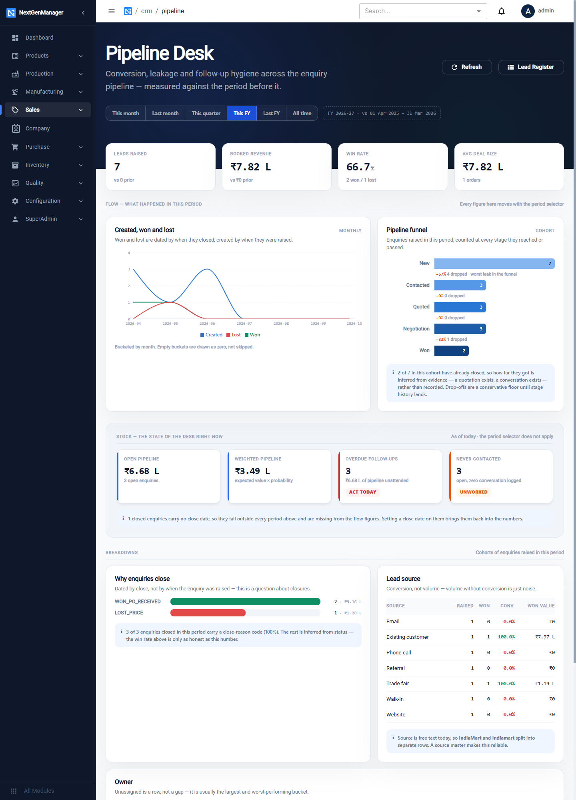
Task: Click the Company badge icon
Action: pyautogui.click(x=16, y=128)
